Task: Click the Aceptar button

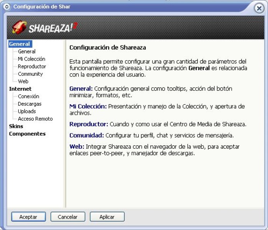Action: pyautogui.click(x=28, y=217)
